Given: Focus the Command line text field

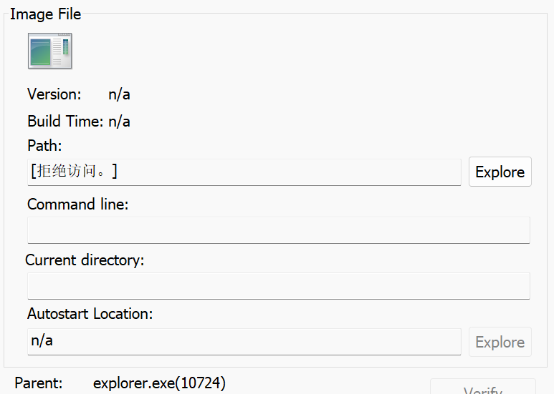Looking at the screenshot, I should point(278,230).
